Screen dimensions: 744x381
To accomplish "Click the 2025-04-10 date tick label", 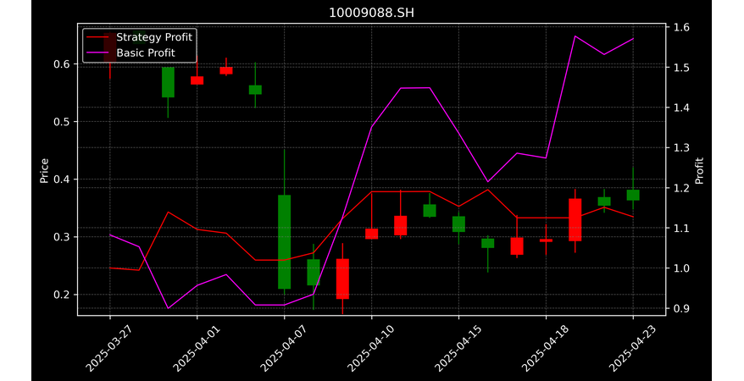I will (x=369, y=349).
